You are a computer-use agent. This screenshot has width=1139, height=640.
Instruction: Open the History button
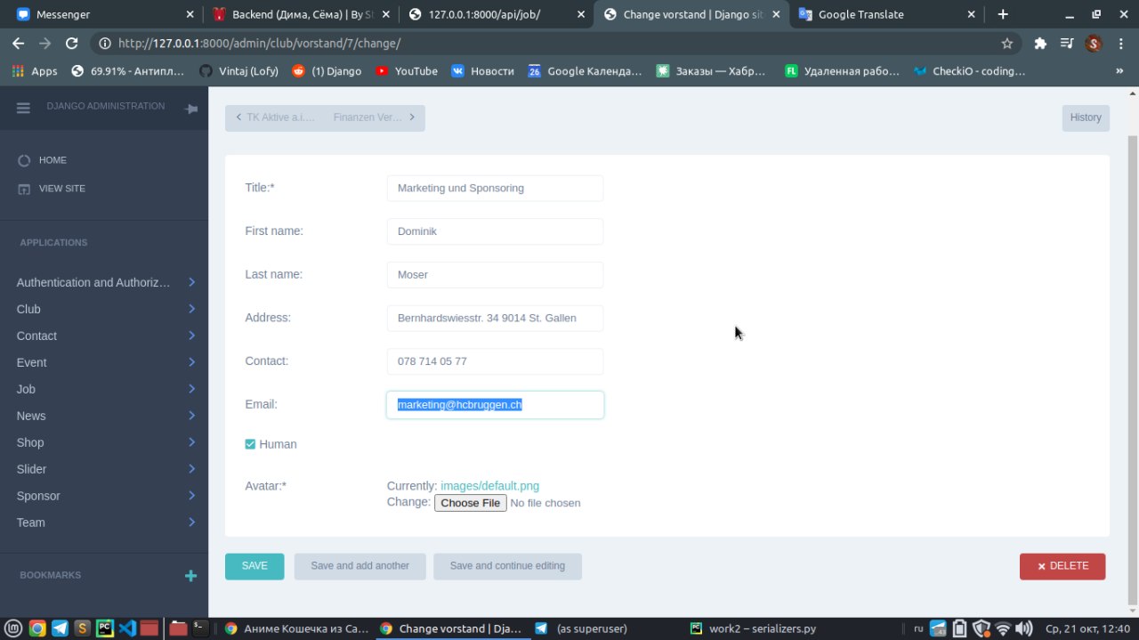point(1086,117)
